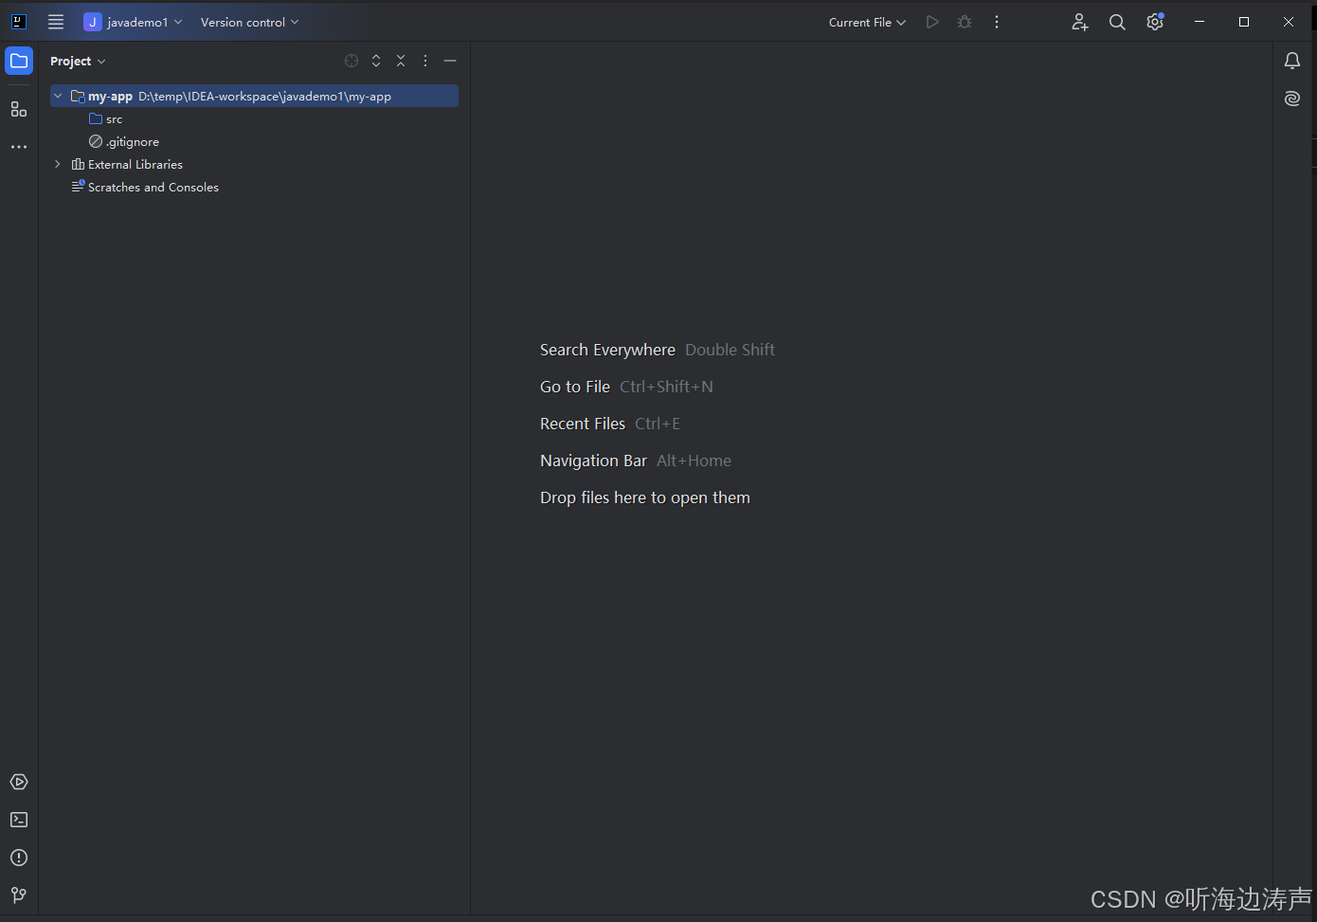Open More tool windows ellipsis
The width and height of the screenshot is (1317, 922).
coord(19,147)
